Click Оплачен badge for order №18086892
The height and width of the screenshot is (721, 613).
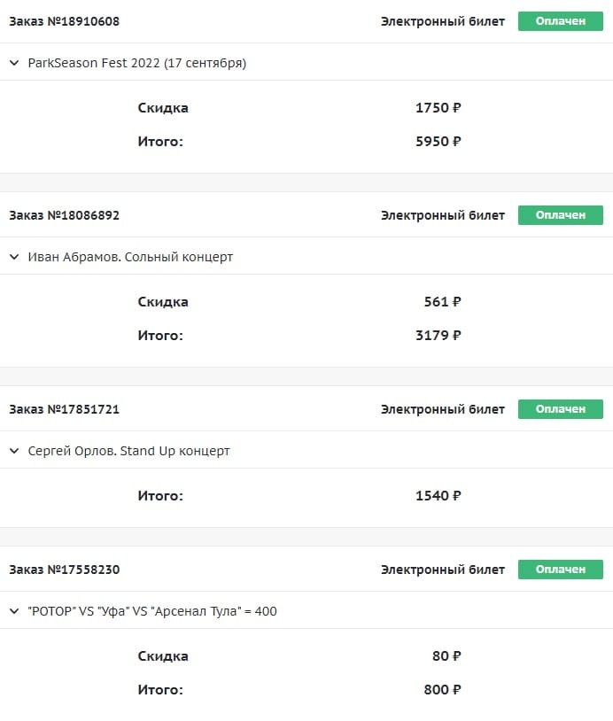point(560,215)
